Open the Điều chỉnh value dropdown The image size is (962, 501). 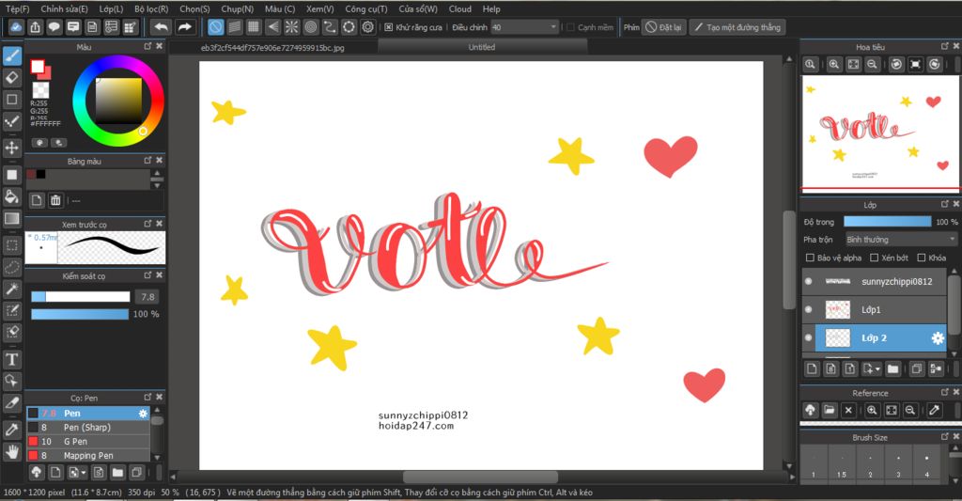pyautogui.click(x=524, y=27)
